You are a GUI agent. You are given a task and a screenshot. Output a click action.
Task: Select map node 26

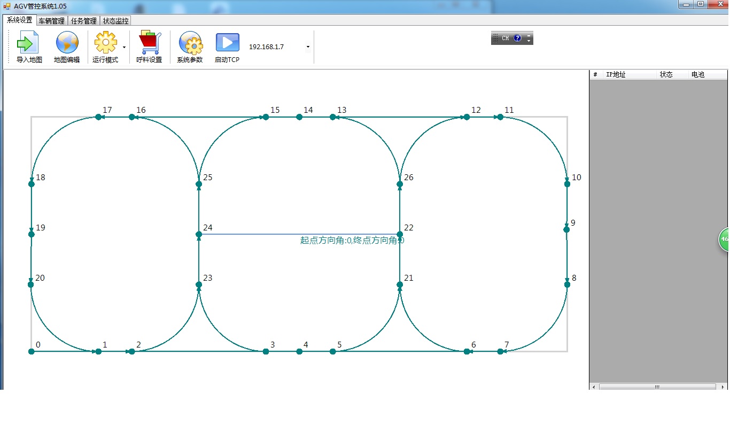pyautogui.click(x=400, y=184)
